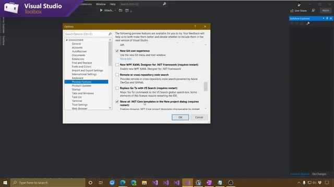Screen dimensions: 334x187
Task: Enable Remote or cross-repository code search
Action: (117, 75)
